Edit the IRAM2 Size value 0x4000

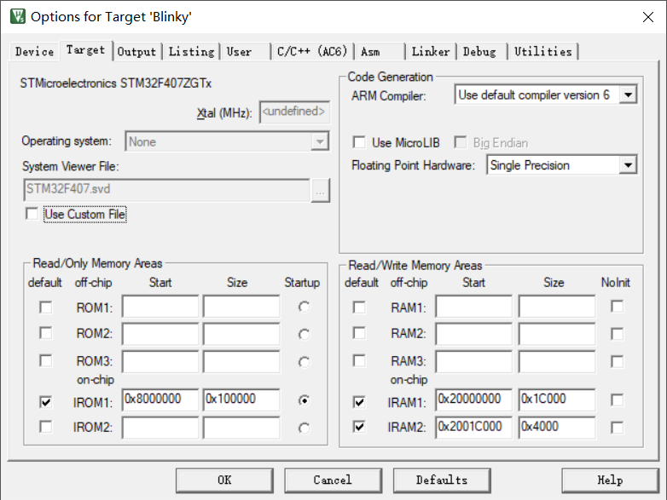click(x=557, y=428)
